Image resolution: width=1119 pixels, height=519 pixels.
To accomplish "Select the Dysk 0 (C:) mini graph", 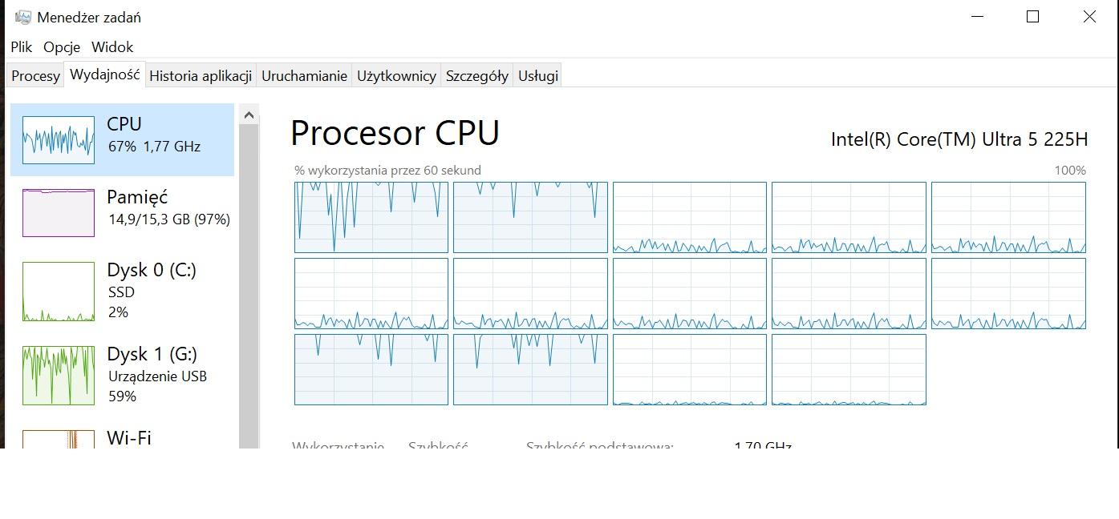I will [59, 292].
